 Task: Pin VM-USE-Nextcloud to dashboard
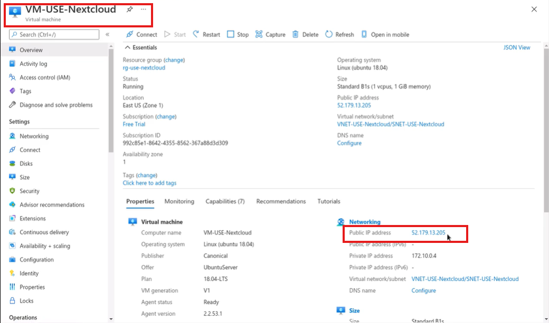(x=129, y=9)
